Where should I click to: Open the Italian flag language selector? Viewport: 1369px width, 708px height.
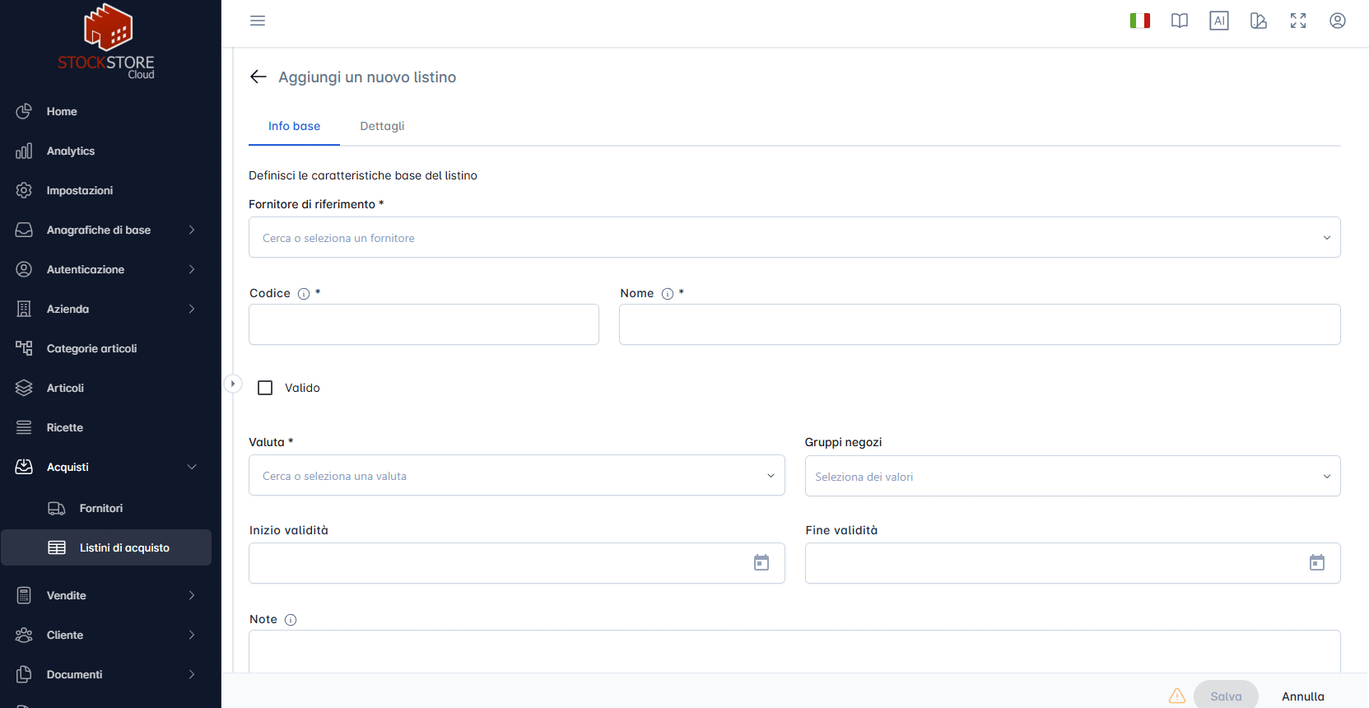click(1140, 21)
